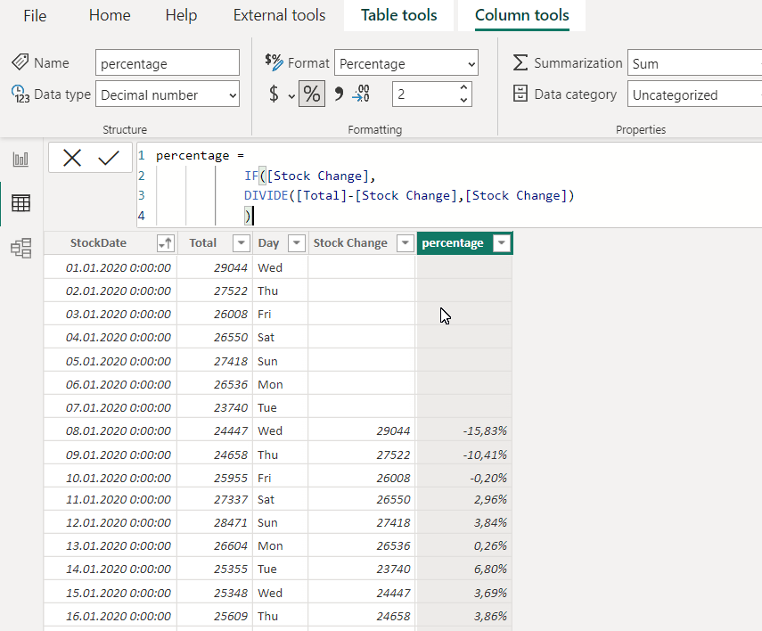
Task: Commit the formula with the checkmark icon
Action: click(x=109, y=158)
